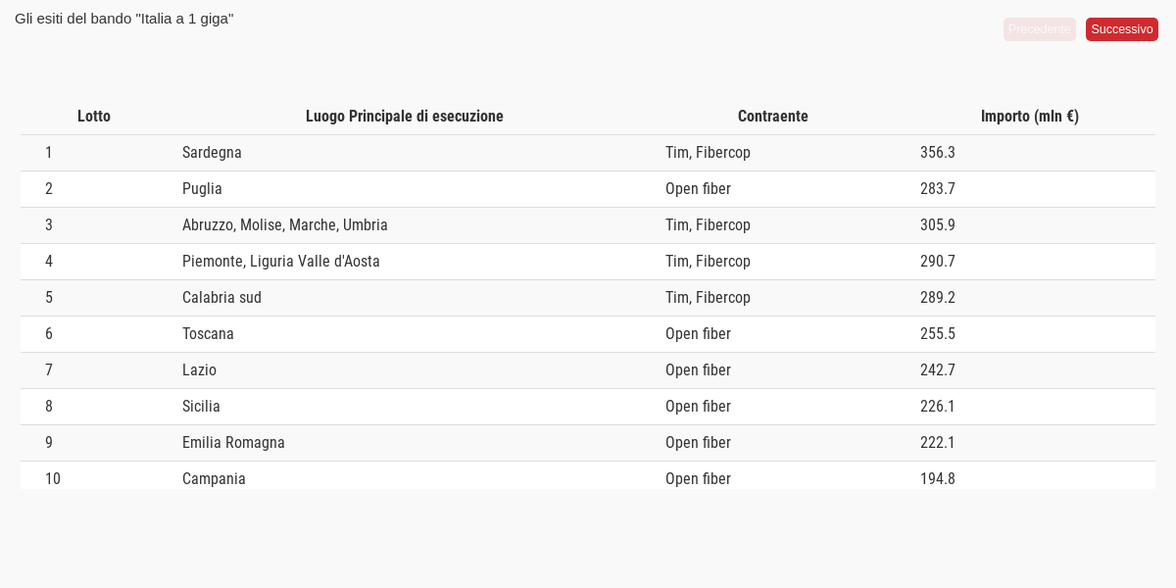1176x588 pixels.
Task: Click the Luogo Principale di esecuzione header
Action: pyautogui.click(x=405, y=117)
